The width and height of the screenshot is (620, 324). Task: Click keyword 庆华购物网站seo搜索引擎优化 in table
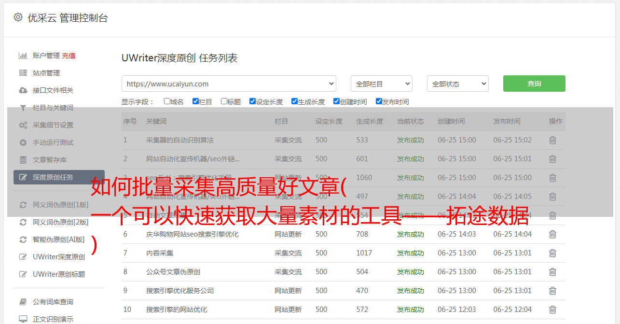click(192, 234)
